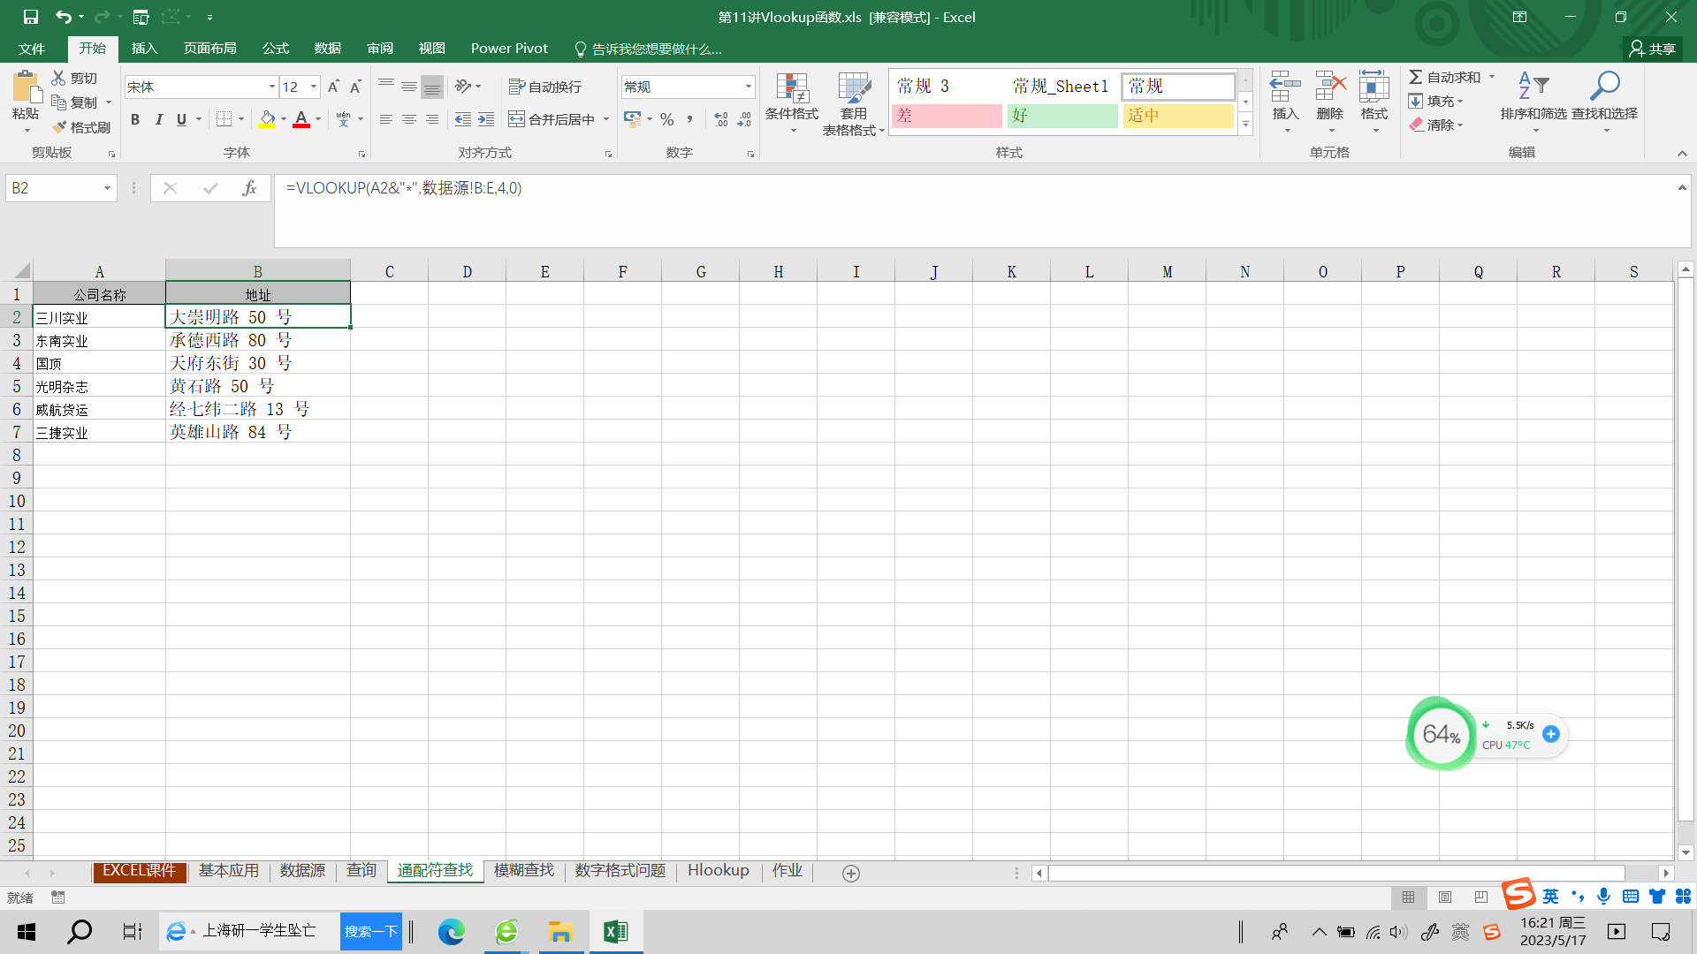Image resolution: width=1697 pixels, height=954 pixels.
Task: Click the 共享 share button
Action: [x=1653, y=49]
